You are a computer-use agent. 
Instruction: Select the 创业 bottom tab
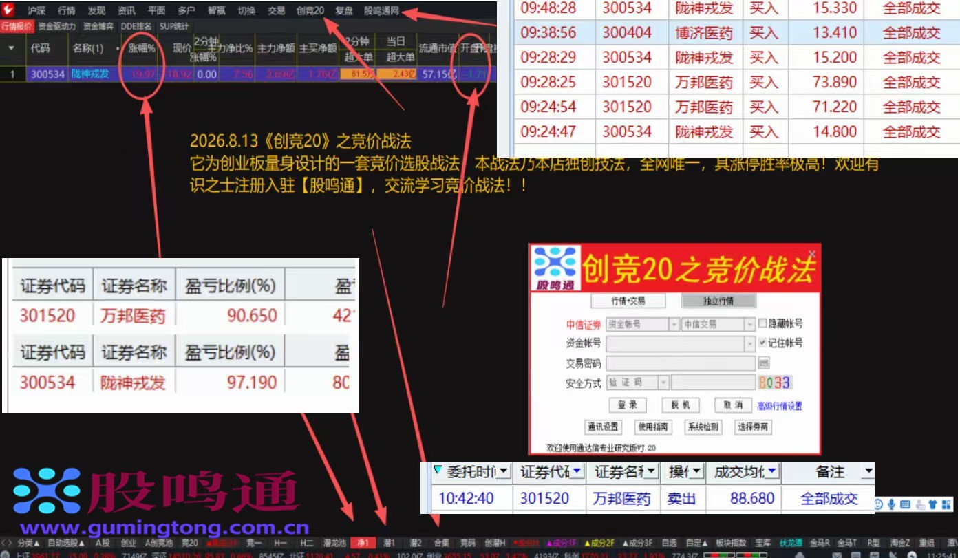point(128,543)
